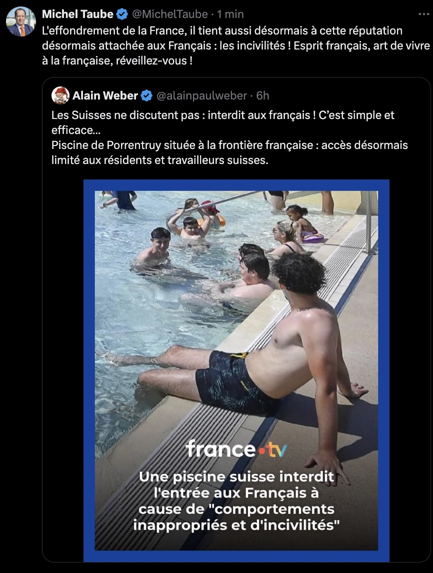Screen dimensions: 433x573
Task: Click Alain Weber's small avatar image
Action: pos(60,95)
